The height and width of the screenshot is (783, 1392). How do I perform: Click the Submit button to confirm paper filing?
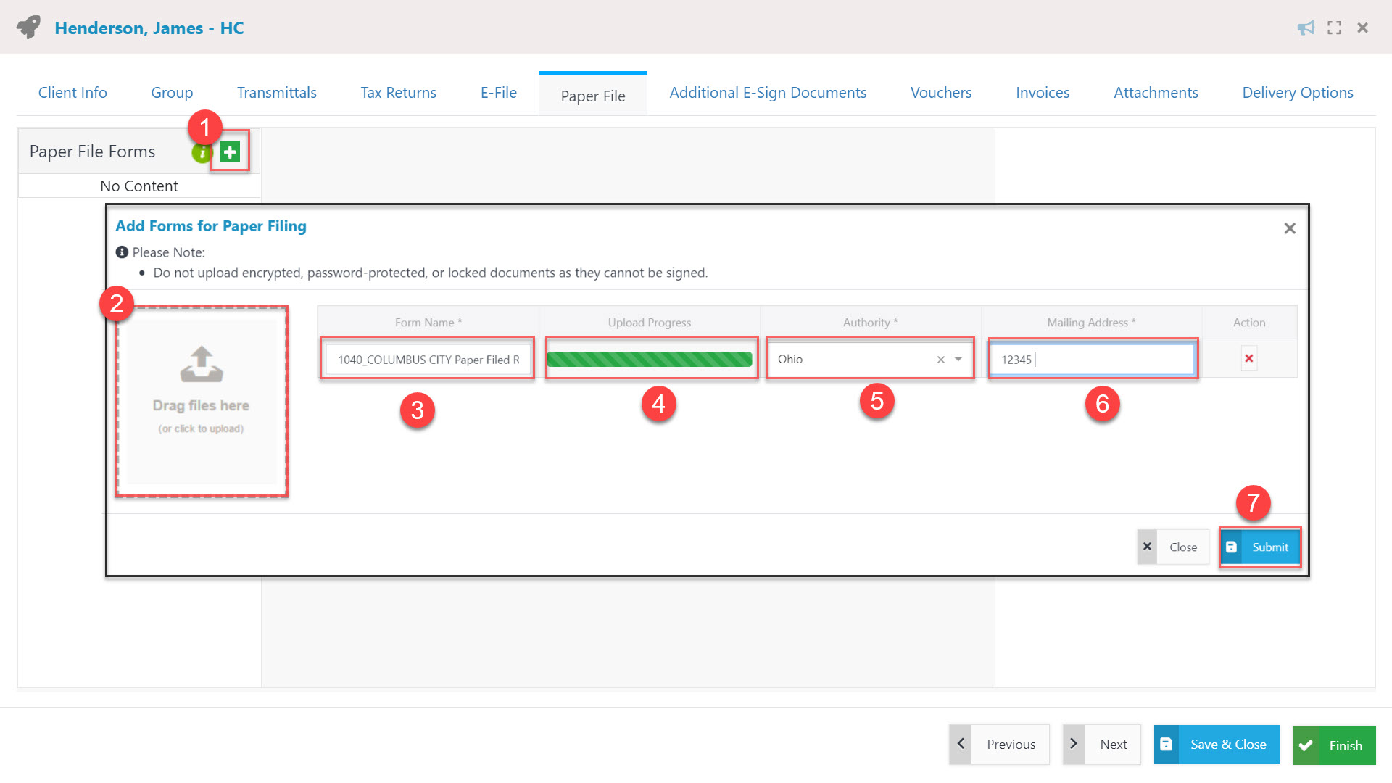1259,547
